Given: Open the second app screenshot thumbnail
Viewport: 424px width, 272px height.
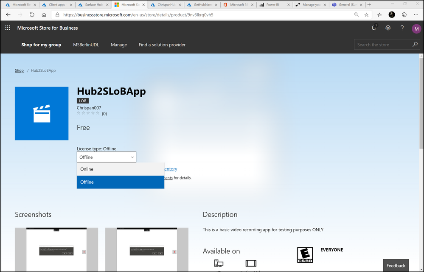Looking at the screenshot, I should point(147,250).
